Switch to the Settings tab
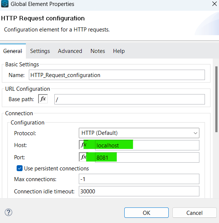The height and width of the screenshot is (223, 219). 40,51
